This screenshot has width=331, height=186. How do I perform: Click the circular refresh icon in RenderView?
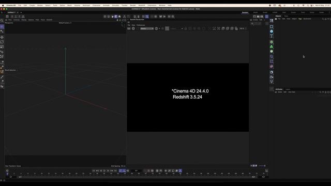(133, 28)
